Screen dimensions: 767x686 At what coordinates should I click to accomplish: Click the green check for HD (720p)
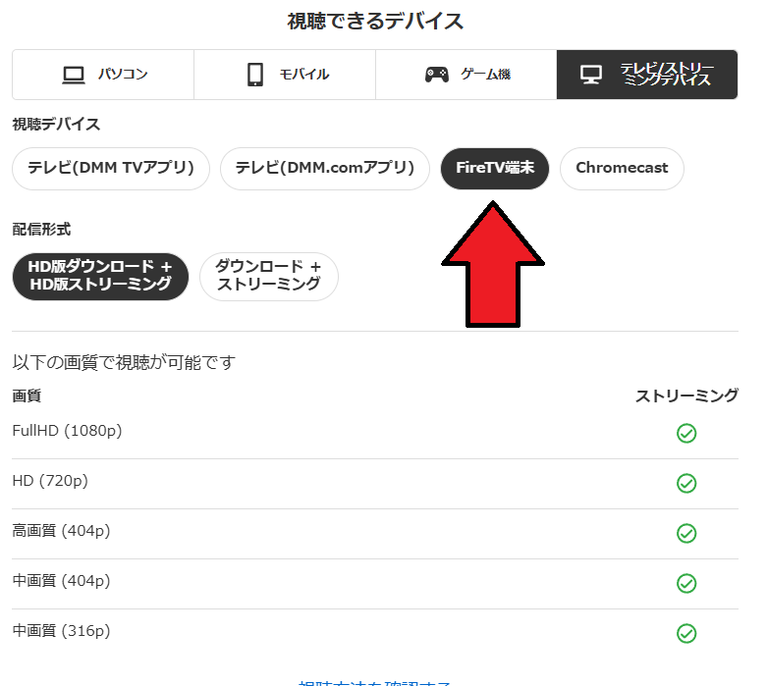pos(686,483)
